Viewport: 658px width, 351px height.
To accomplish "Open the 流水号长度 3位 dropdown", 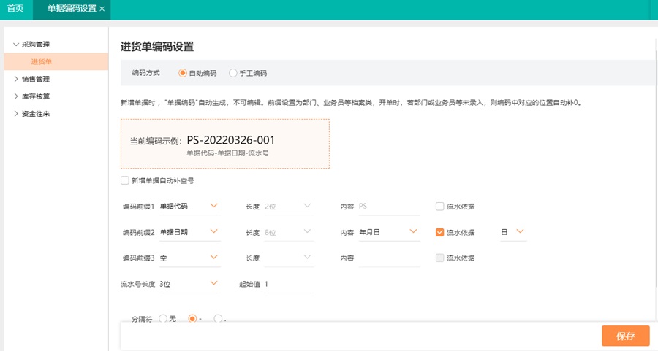I will pos(189,284).
